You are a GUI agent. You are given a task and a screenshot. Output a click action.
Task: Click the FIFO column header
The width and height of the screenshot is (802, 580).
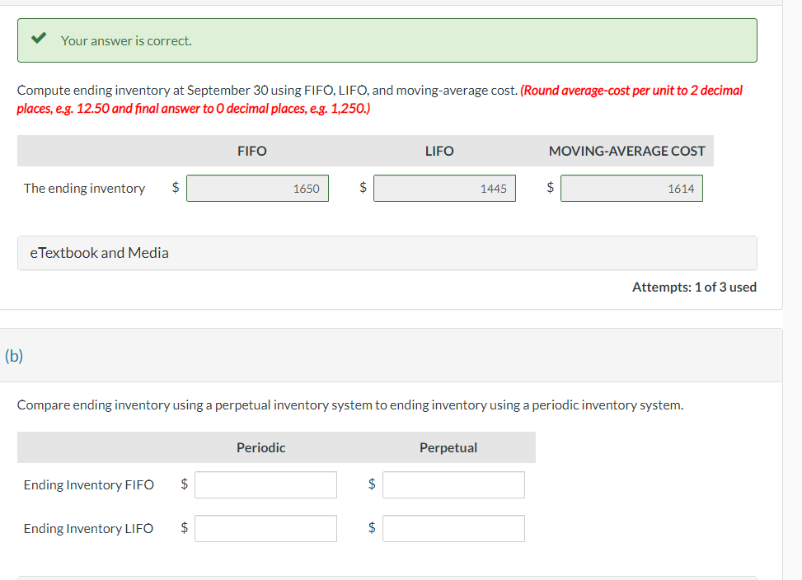(x=252, y=152)
